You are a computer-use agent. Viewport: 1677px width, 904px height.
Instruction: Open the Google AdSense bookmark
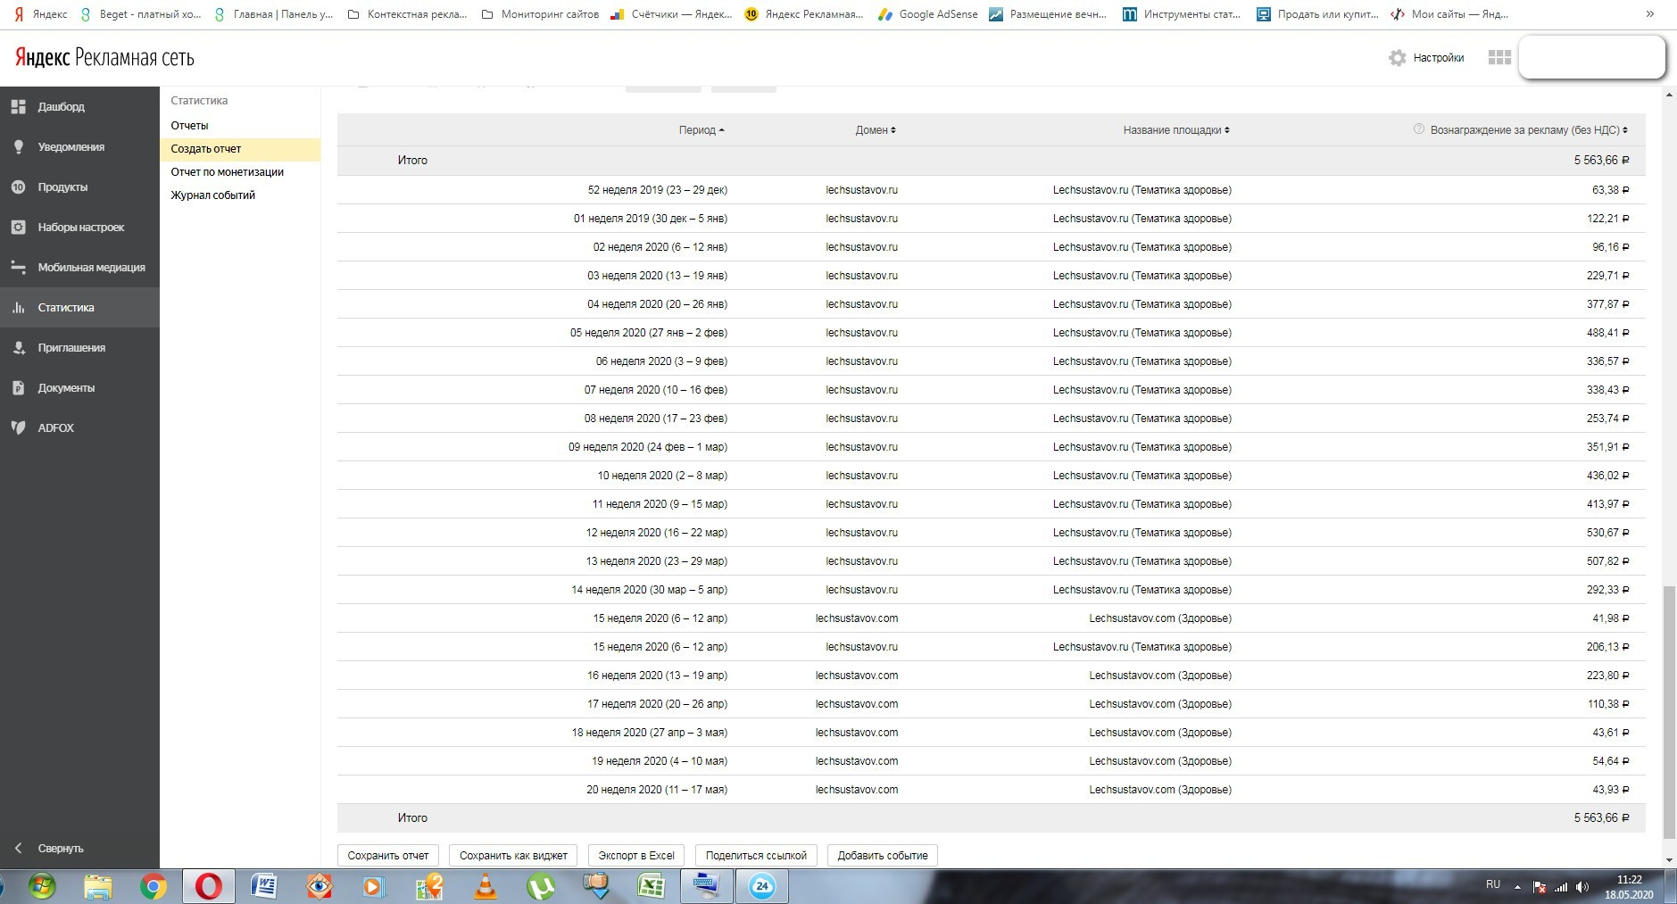coord(928,14)
